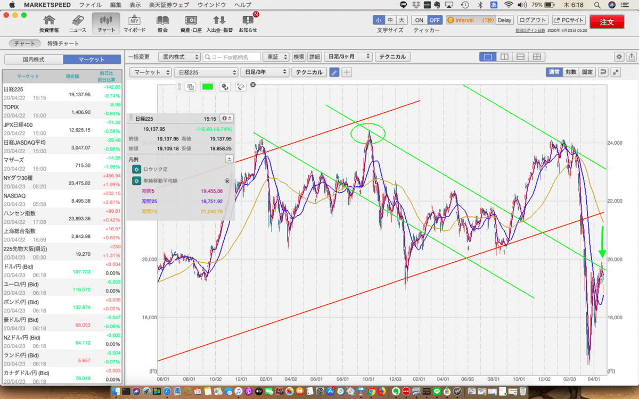Select the blue drawing pen tool
Viewport: 639px width, 399px height.
click(x=334, y=72)
